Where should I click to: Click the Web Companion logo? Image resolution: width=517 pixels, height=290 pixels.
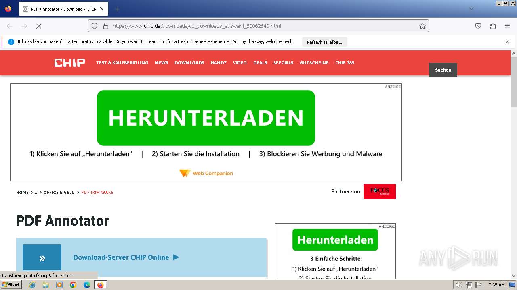[206, 173]
